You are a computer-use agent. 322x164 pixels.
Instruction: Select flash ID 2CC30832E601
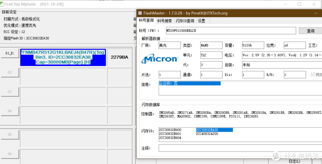pyautogui.click(x=170, y=134)
